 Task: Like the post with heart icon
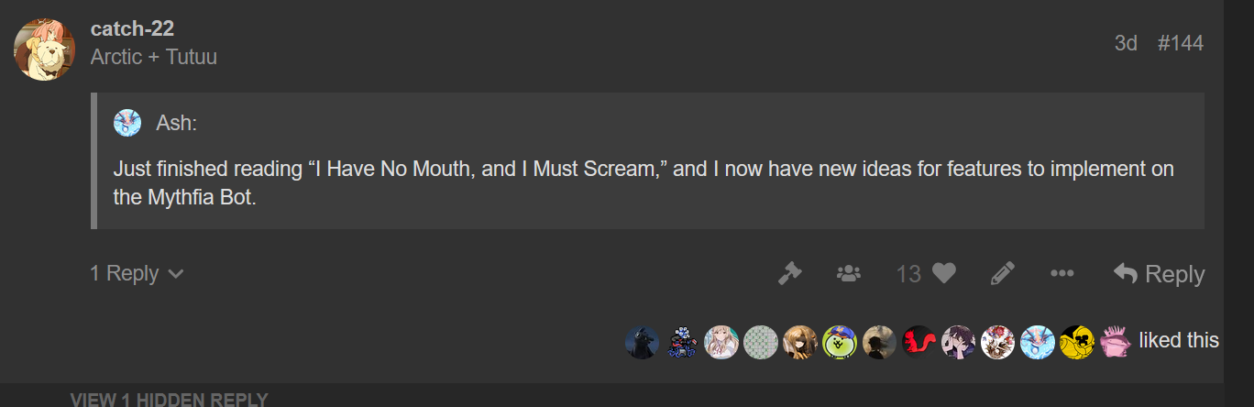tap(944, 273)
